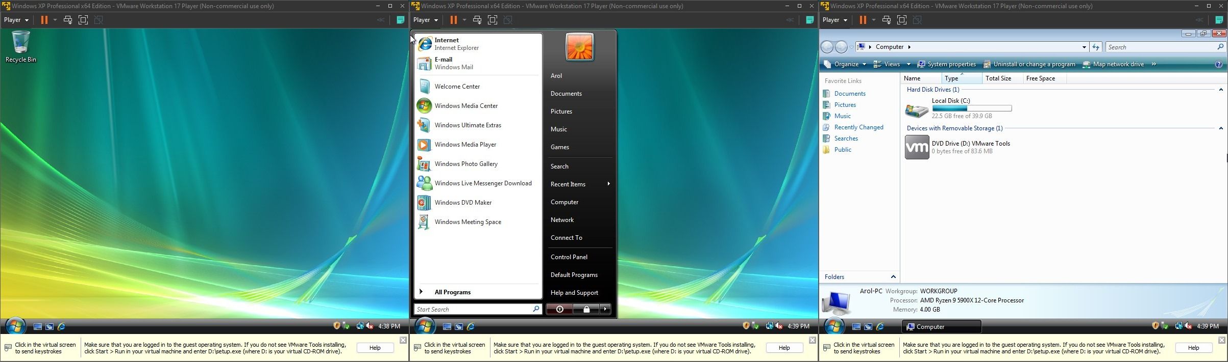Open the shutdown options arrow in the Start menu
Screen dimensions: 1228x362
(x=605, y=309)
